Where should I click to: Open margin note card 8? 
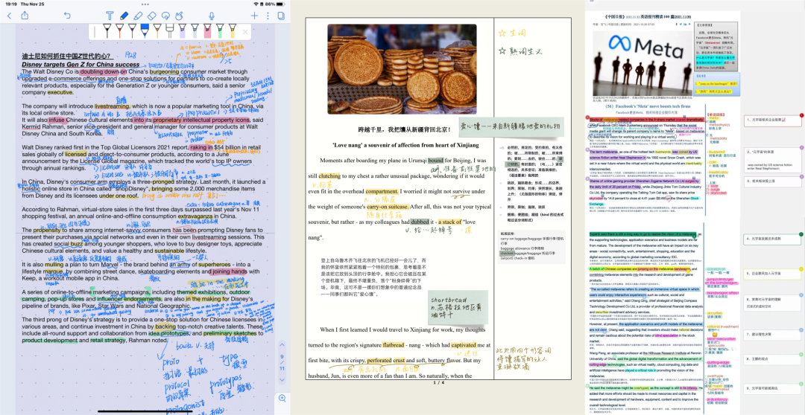point(773,358)
